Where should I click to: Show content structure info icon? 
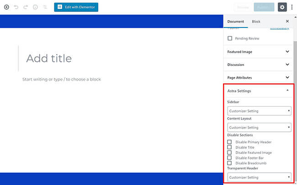click(35, 7)
